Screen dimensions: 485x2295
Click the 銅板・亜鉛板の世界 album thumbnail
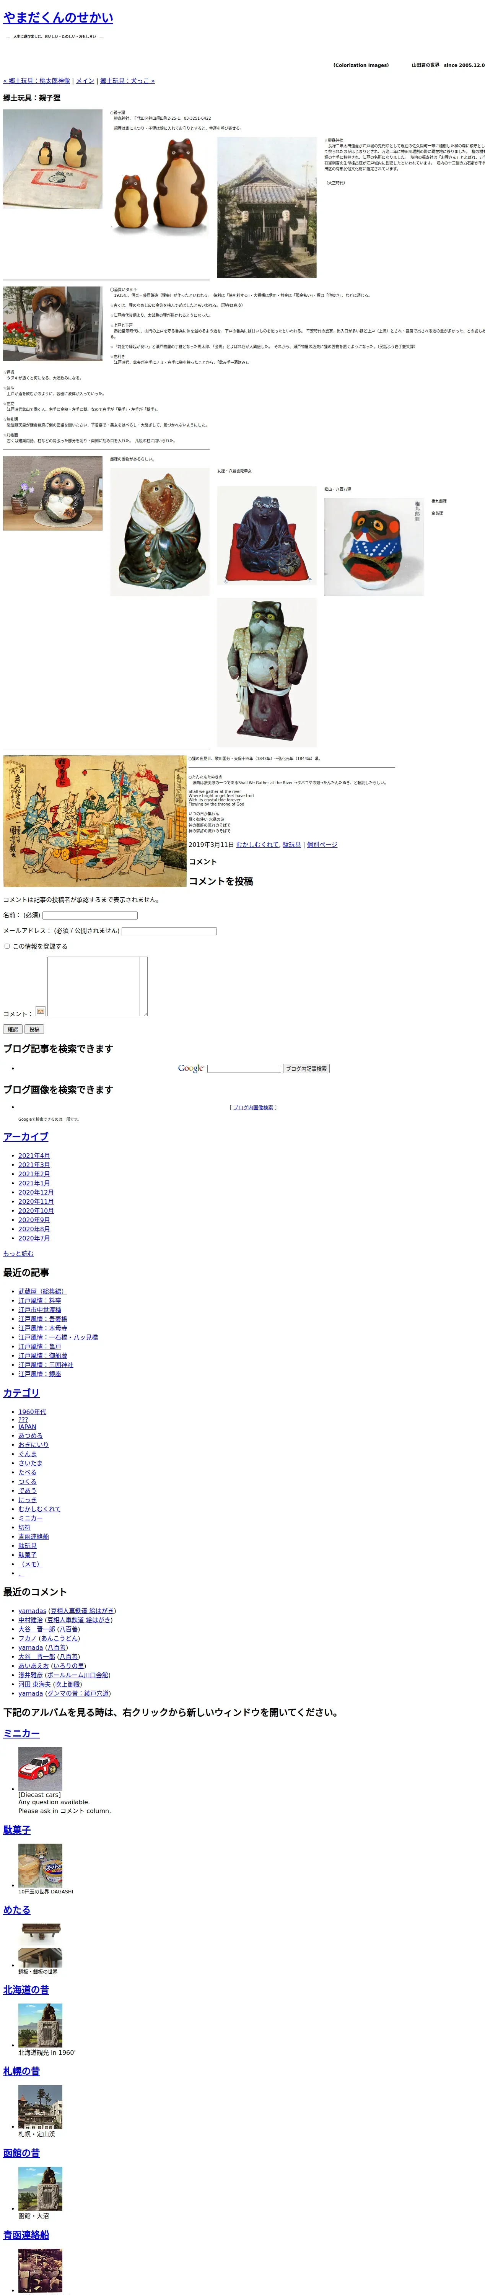click(40, 1945)
